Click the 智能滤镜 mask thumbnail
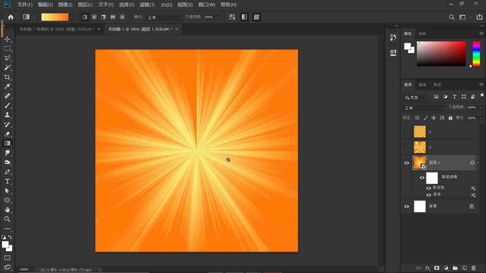The image size is (486, 273). pyautogui.click(x=432, y=178)
